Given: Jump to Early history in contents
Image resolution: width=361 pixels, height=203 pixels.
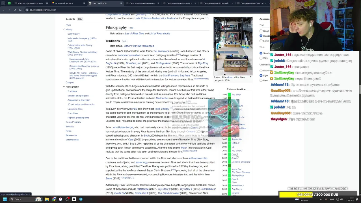Looking at the screenshot, I should (74, 34).
